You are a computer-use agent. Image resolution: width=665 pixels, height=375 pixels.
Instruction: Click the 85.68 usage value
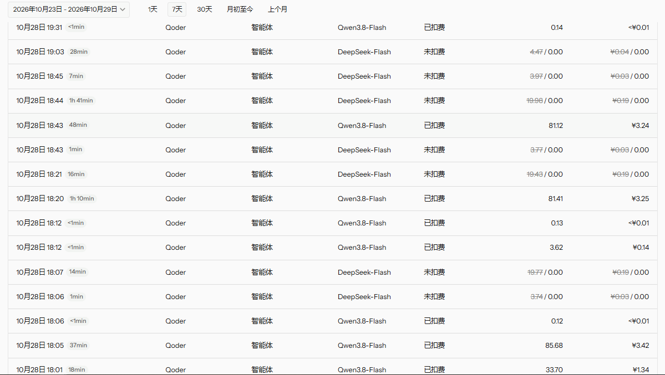point(554,346)
